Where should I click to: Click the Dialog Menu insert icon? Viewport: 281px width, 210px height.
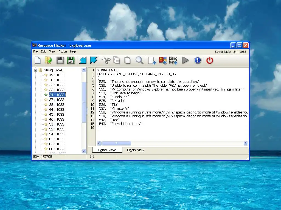tap(173, 60)
